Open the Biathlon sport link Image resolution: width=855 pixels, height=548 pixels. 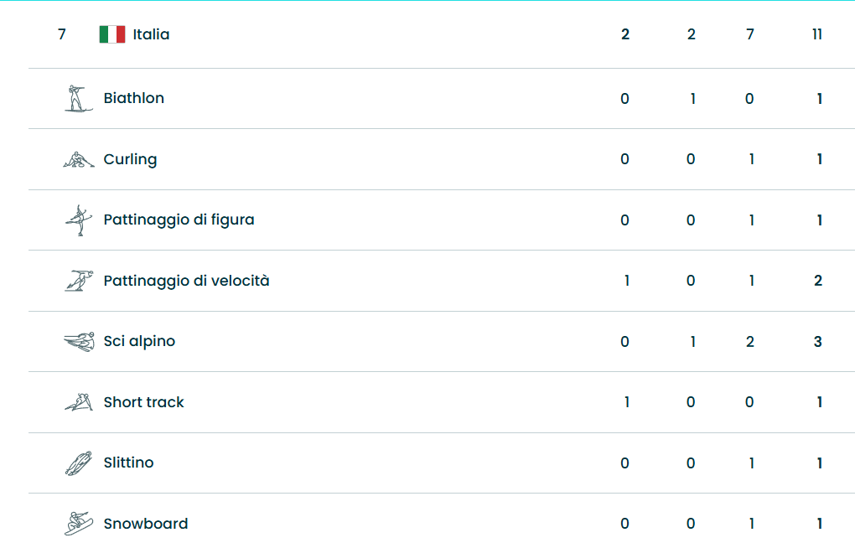[x=133, y=98]
